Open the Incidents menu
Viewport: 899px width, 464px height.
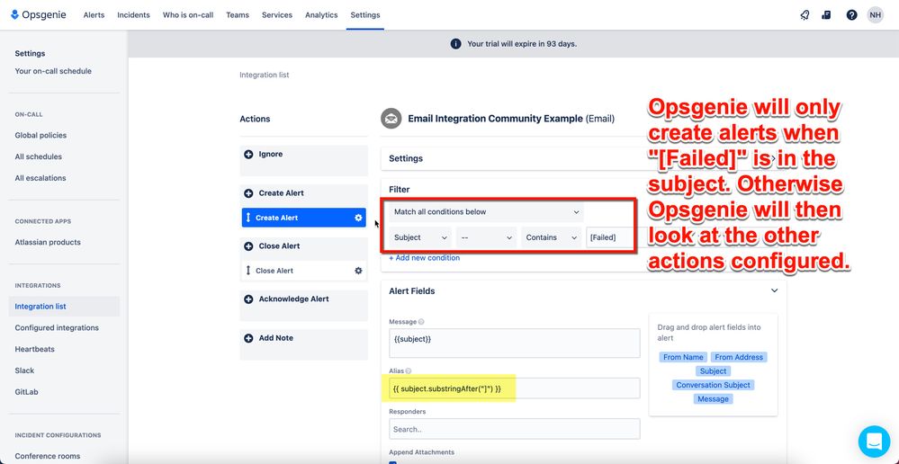pos(133,15)
